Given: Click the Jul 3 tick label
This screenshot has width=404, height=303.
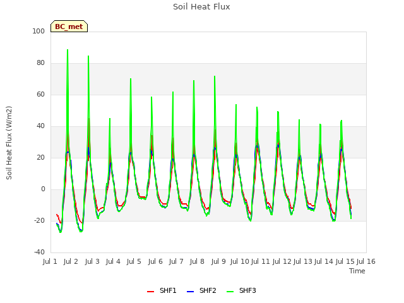Looking at the screenshot, I should coord(92,261).
